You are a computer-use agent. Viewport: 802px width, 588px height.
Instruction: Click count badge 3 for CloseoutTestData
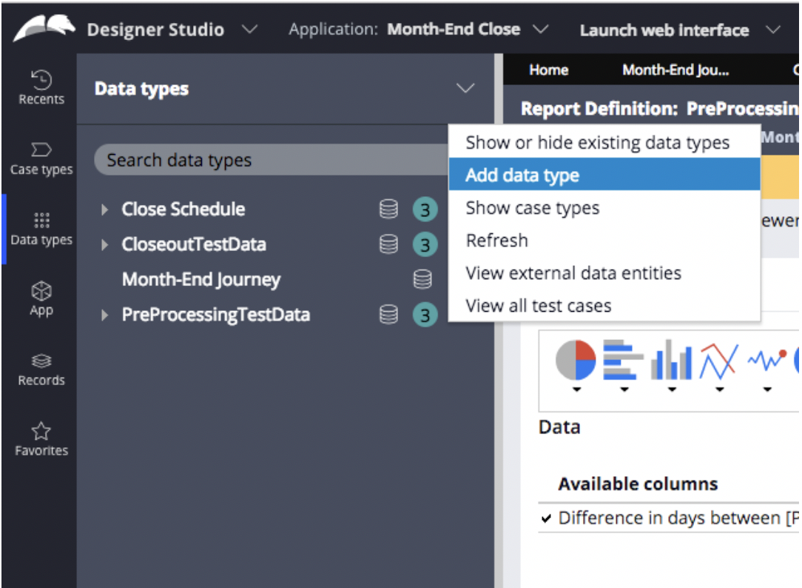[x=425, y=244]
